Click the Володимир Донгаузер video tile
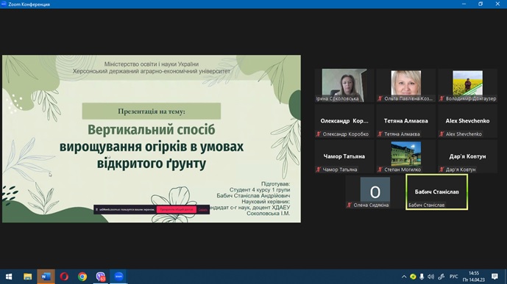The image size is (507, 284). tap(467, 85)
